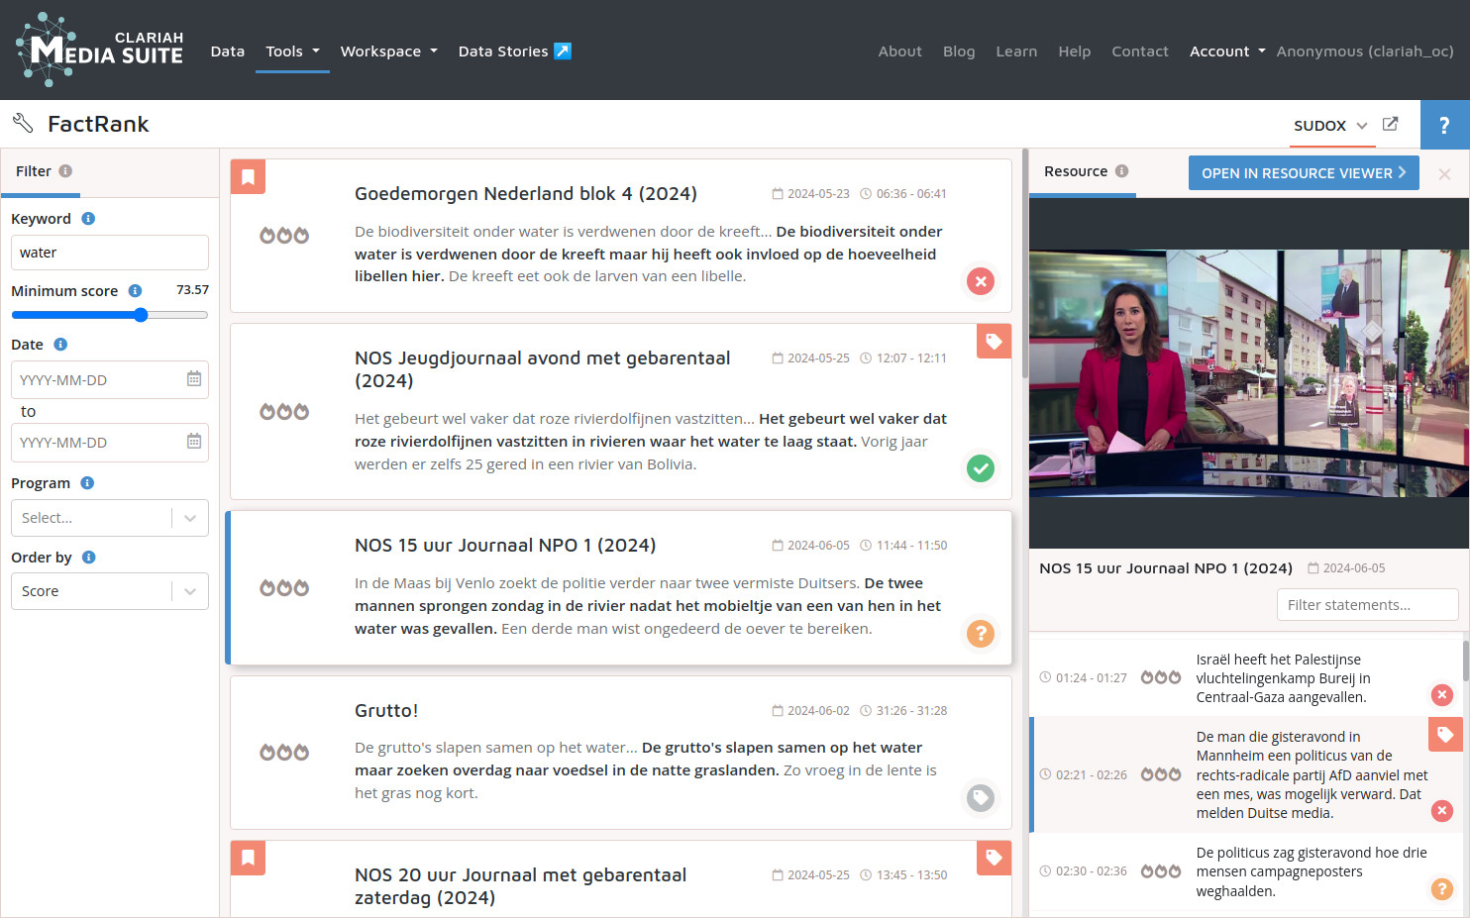Go to the Blog page
The image size is (1470, 918).
[959, 51]
